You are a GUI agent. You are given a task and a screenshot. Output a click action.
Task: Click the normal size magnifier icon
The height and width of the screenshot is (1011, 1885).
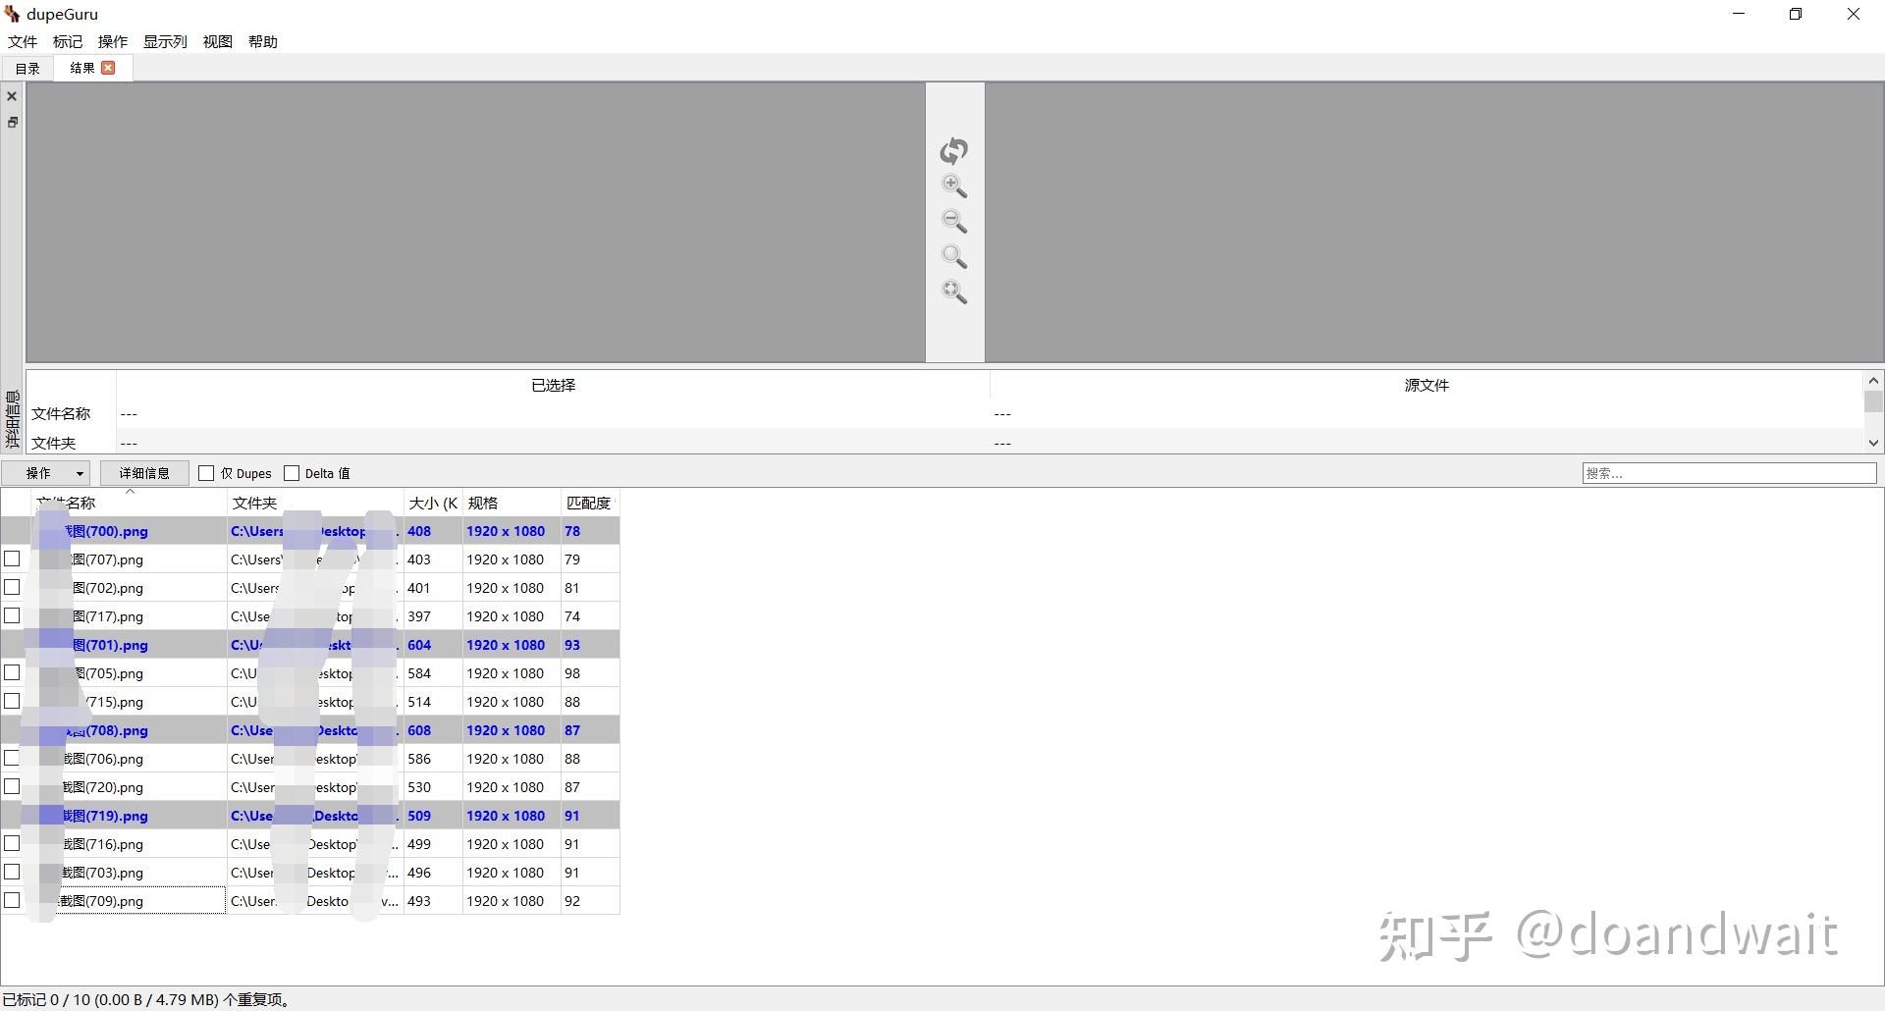tap(954, 256)
